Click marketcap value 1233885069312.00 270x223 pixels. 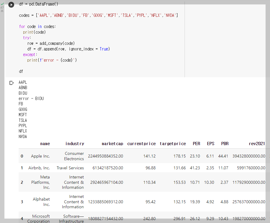pyautogui.click(x=106, y=202)
